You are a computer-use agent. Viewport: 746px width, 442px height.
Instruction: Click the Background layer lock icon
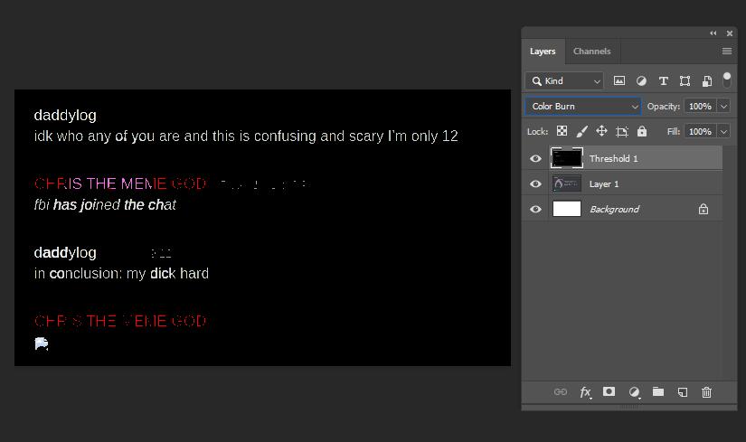click(x=704, y=209)
